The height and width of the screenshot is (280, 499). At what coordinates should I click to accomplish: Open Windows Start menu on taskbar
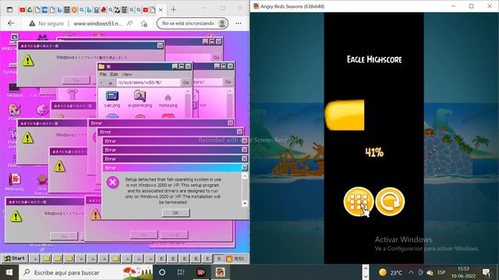click(9, 272)
